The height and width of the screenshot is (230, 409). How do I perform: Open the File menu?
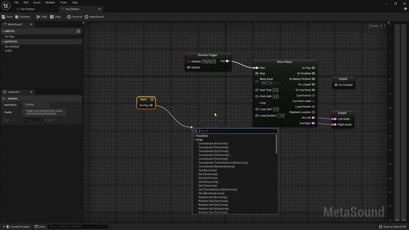coord(16,3)
